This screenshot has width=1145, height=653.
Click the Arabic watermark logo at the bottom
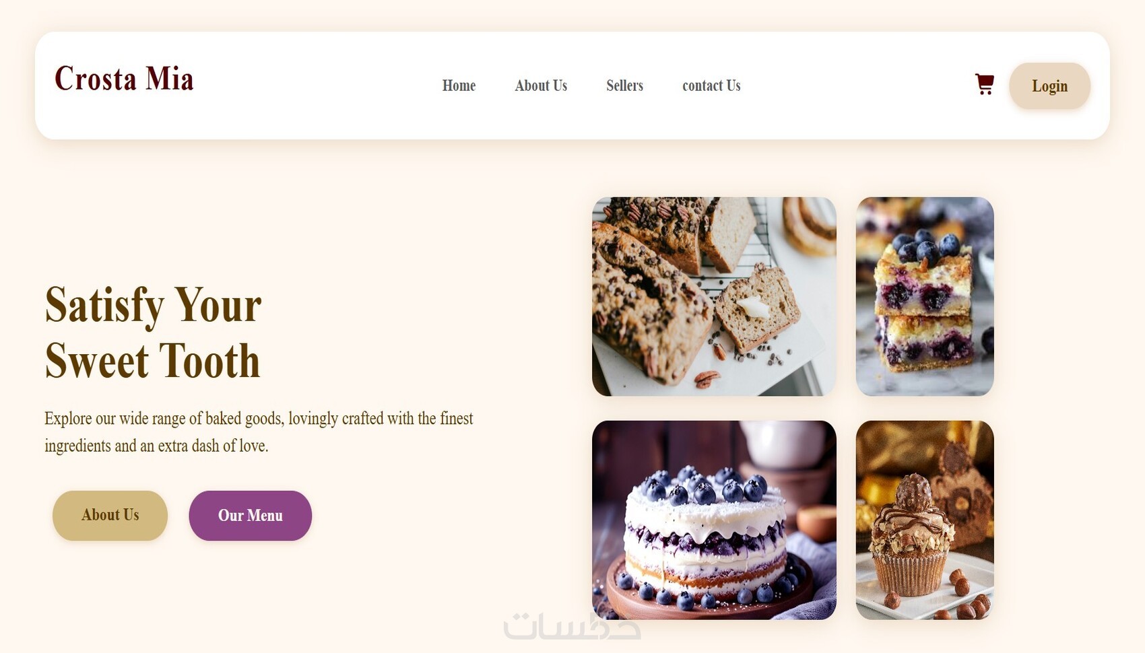(x=572, y=626)
